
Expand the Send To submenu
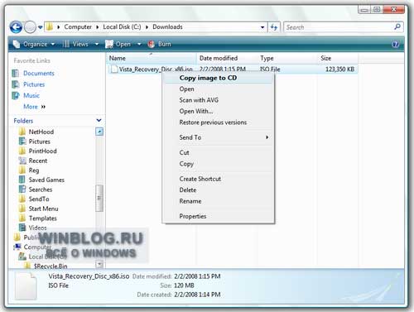(x=219, y=137)
